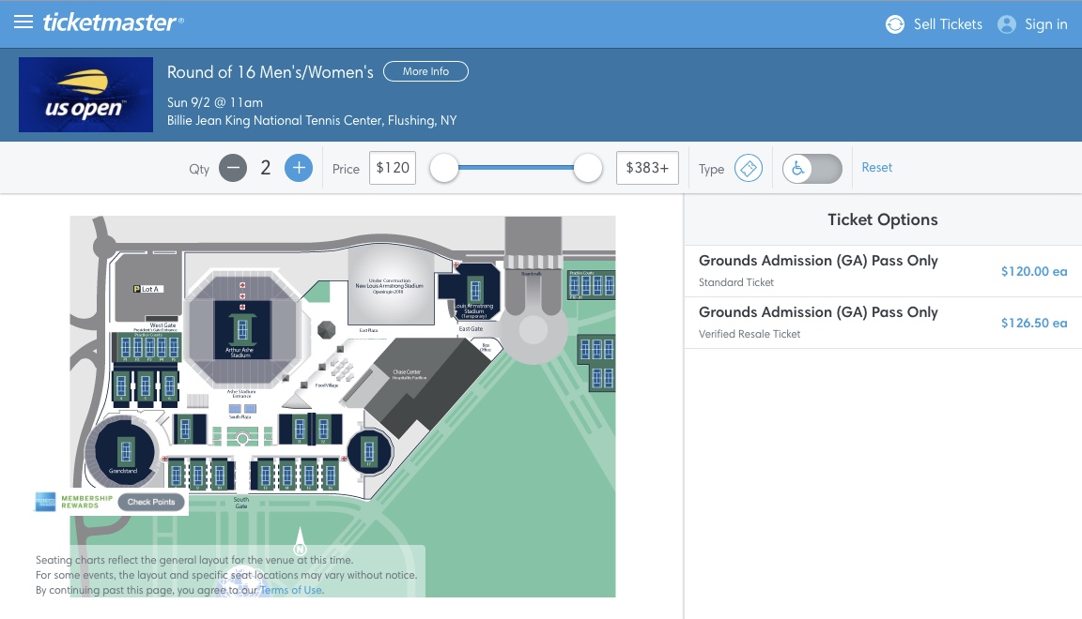Click the US Open event thumbnail
Viewport: 1082px width, 619px height.
(x=85, y=95)
